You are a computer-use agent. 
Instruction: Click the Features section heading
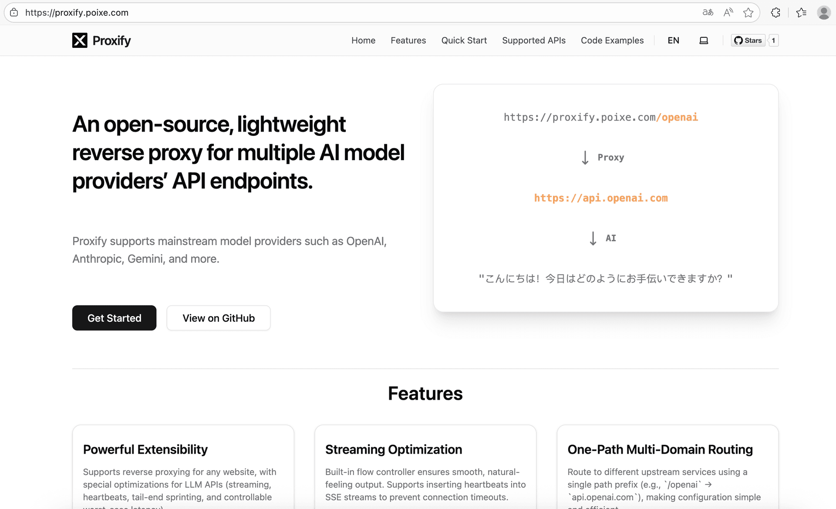coord(425,393)
